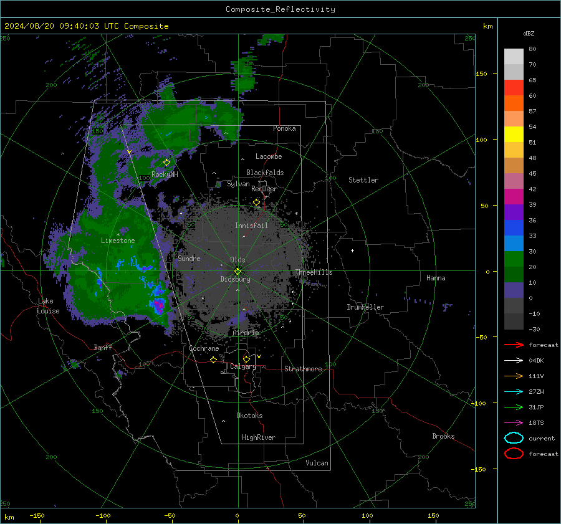Click the yellow diamond marker at RockyMH
561x524 pixels.
point(166,163)
